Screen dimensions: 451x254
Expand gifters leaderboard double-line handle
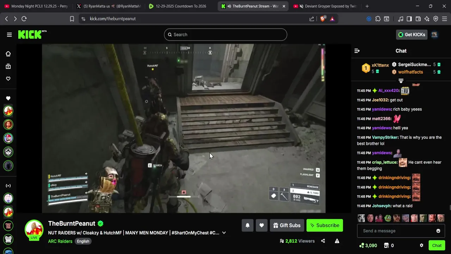click(x=401, y=81)
